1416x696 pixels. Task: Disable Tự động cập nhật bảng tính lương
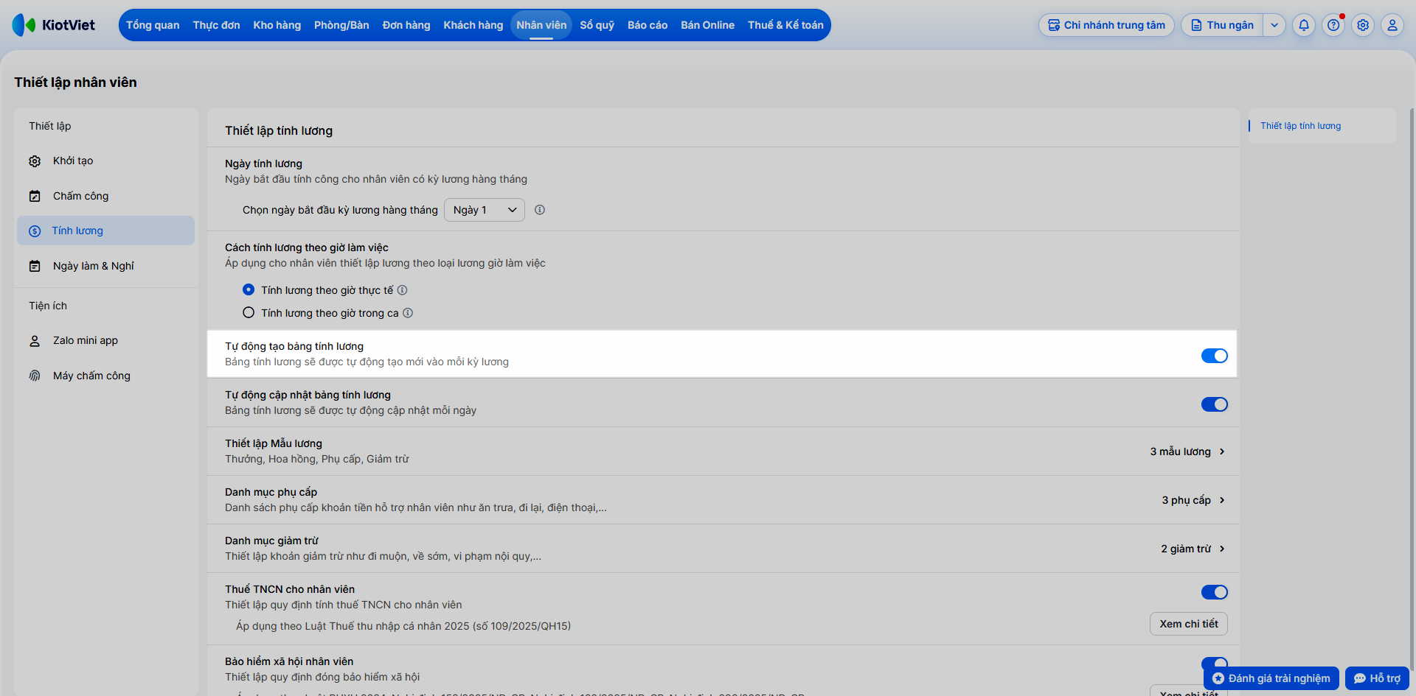point(1215,404)
